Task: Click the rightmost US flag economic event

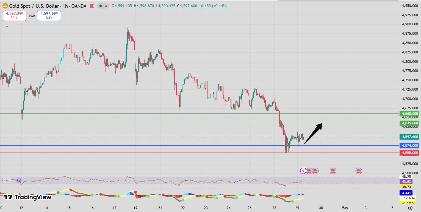Action: pyautogui.click(x=359, y=171)
